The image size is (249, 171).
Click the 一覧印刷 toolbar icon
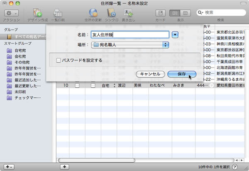pos(58,12)
